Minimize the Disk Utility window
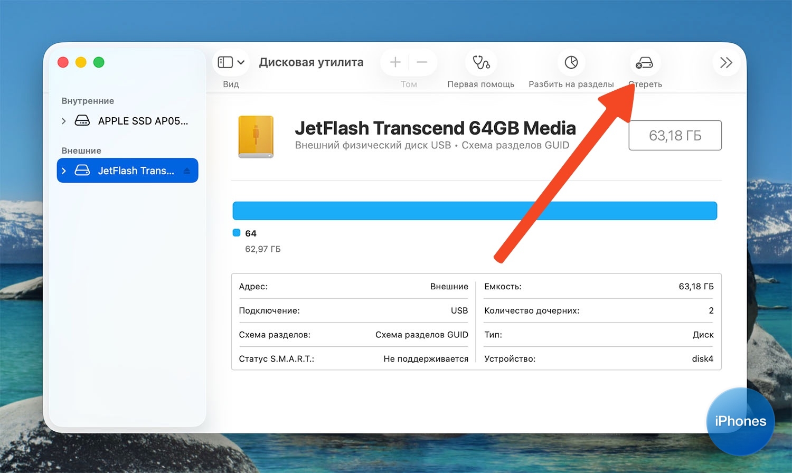 pyautogui.click(x=81, y=62)
